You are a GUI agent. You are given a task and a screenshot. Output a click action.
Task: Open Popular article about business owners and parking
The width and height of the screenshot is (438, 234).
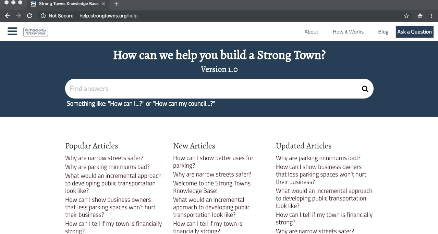click(110, 207)
